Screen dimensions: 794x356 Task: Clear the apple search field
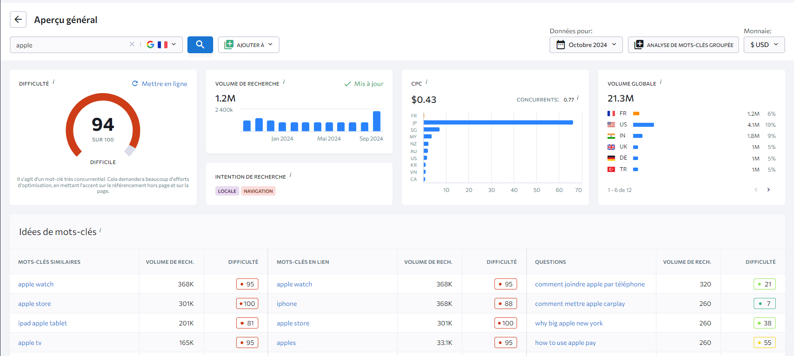coord(132,44)
